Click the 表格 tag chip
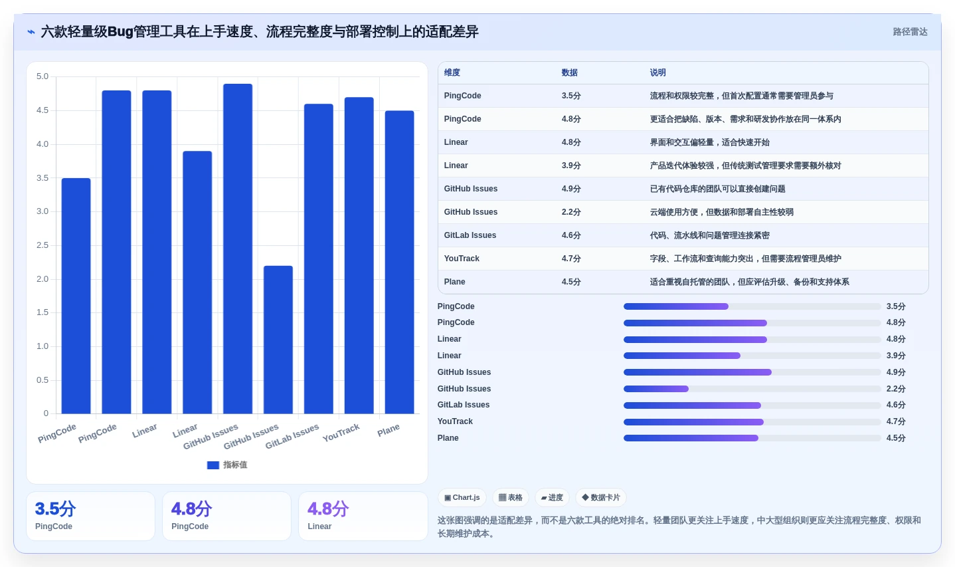955x567 pixels. 511,497
